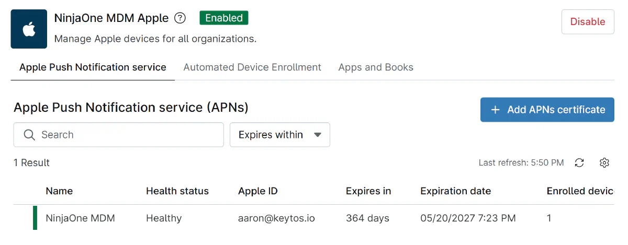Screen dimensions: 628x245
Task: Disable the NinjaOne MDM Apple integration
Action: click(x=588, y=21)
